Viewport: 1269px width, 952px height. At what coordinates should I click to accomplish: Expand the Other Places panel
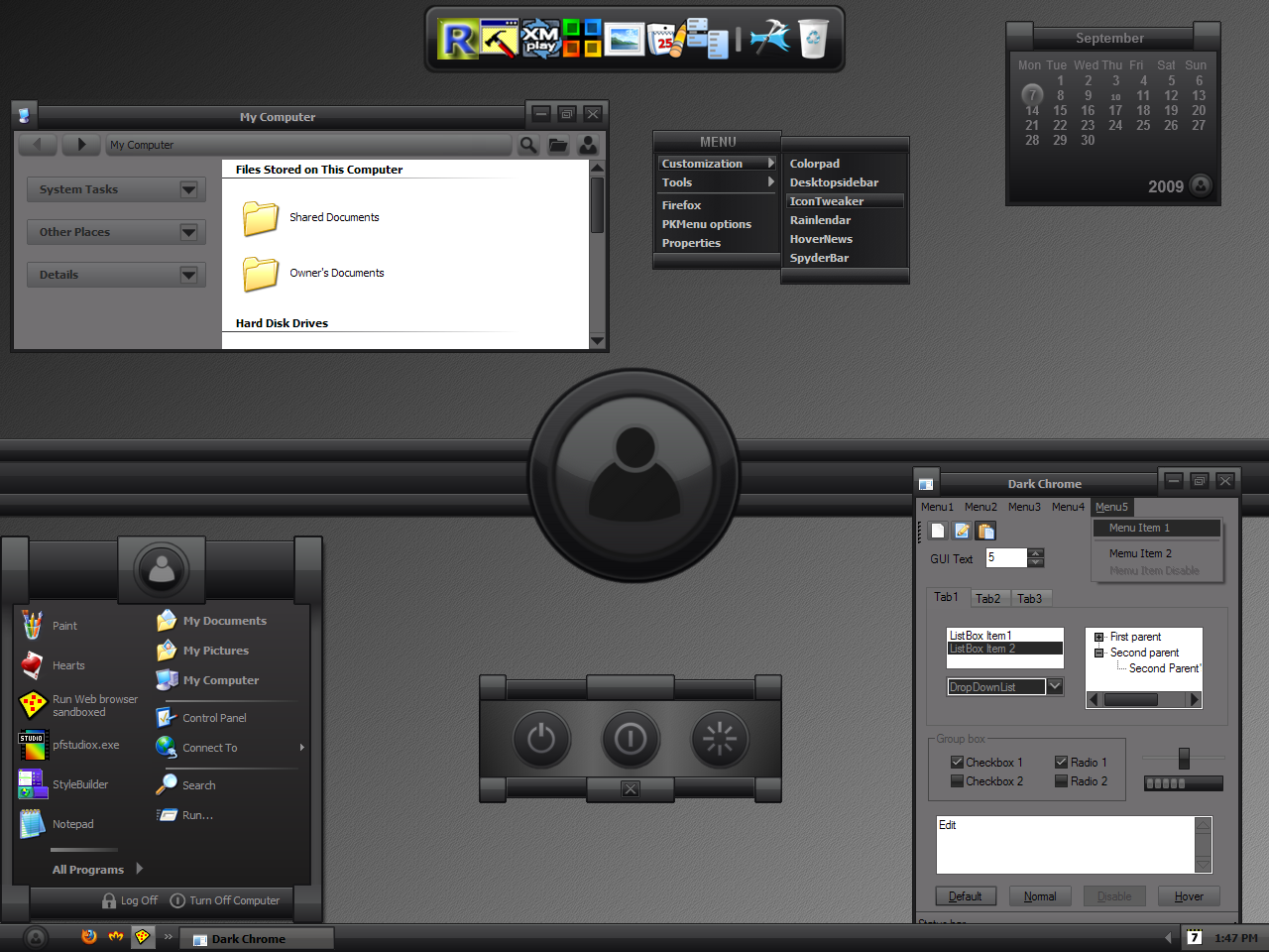[188, 232]
